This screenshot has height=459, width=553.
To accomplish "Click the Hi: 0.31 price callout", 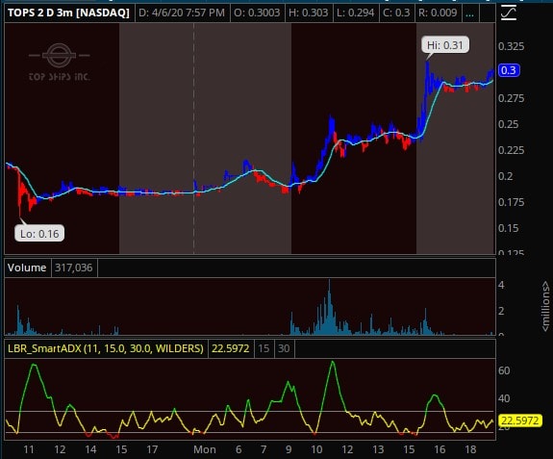I will coord(445,45).
